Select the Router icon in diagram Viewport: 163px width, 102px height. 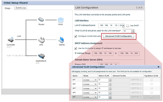point(41,20)
